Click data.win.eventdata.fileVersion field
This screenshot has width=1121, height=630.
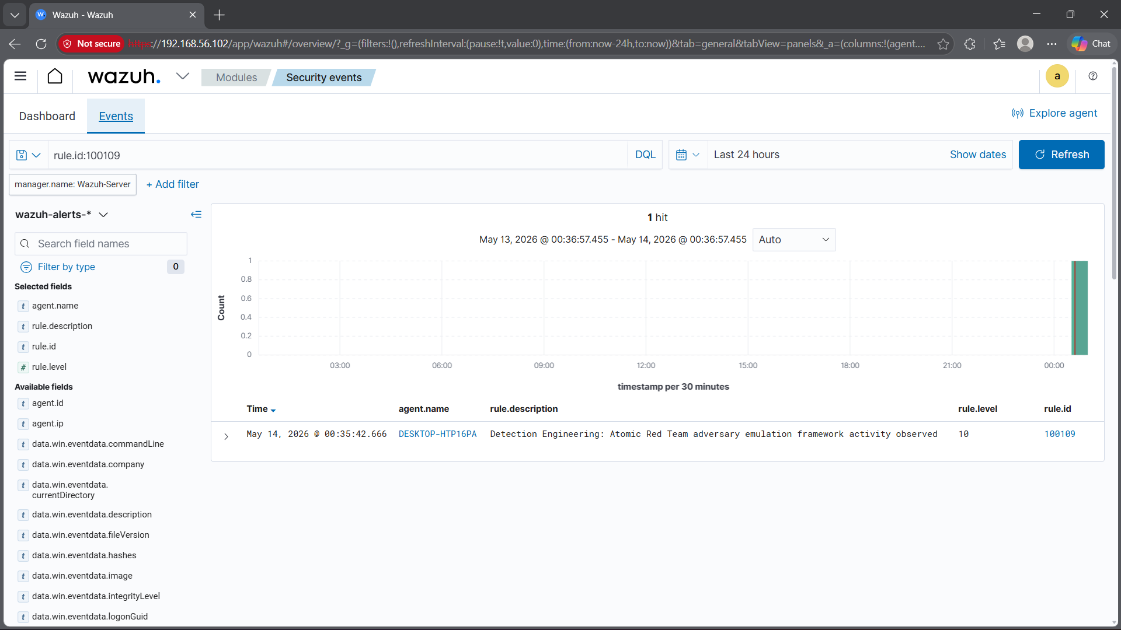(x=90, y=535)
